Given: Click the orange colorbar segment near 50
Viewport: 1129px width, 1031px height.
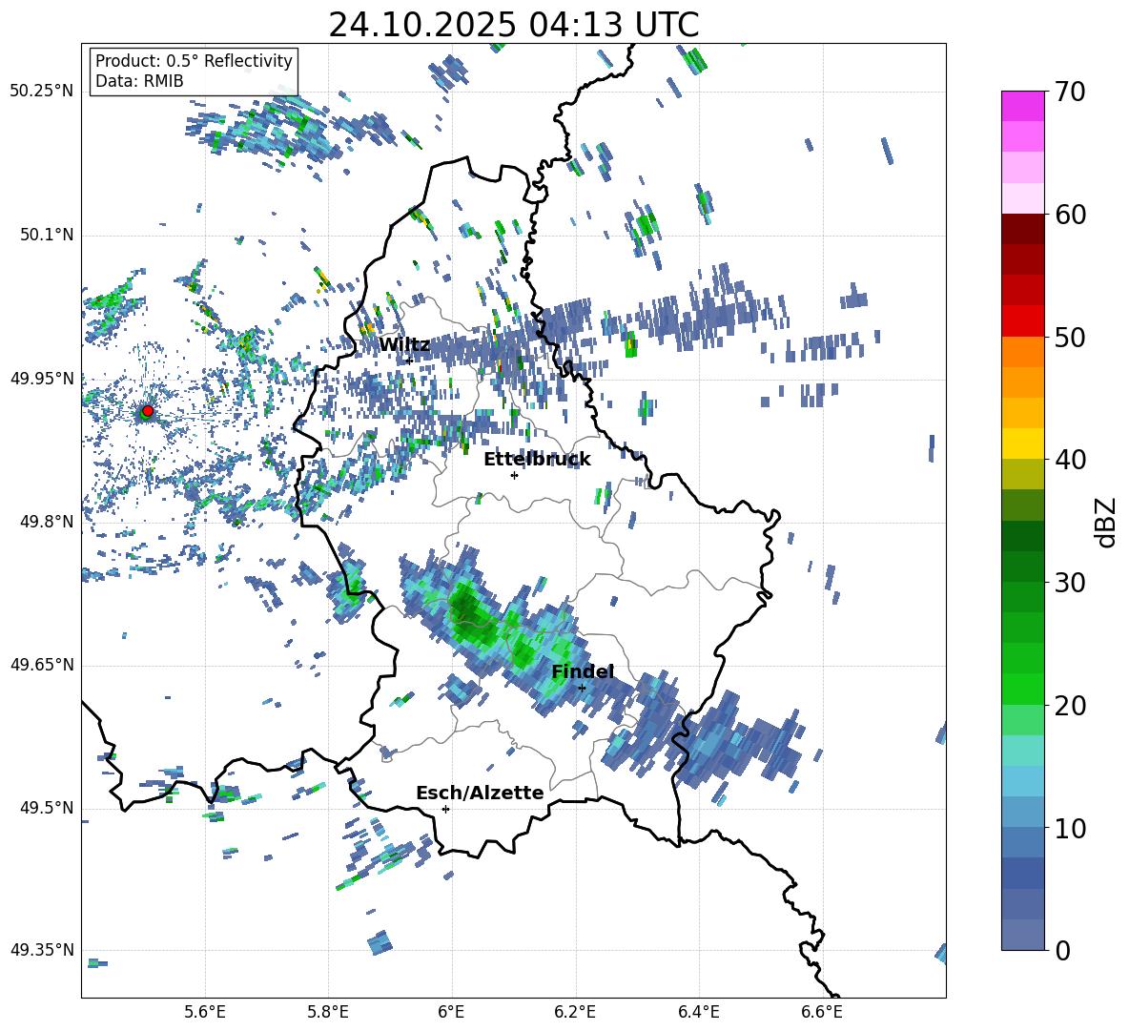Looking at the screenshot, I should [1022, 352].
